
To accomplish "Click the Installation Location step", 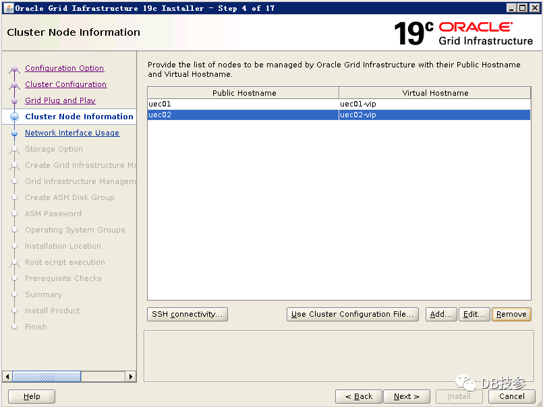I will tap(63, 246).
